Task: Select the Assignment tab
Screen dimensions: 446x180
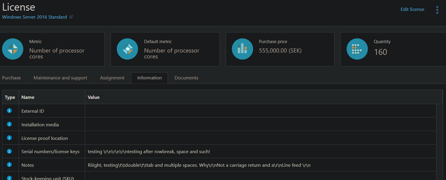Action: point(112,78)
